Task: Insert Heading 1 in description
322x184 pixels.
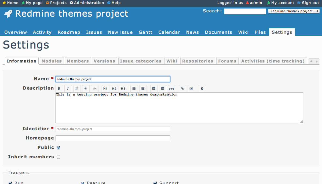Action: click(x=105, y=89)
